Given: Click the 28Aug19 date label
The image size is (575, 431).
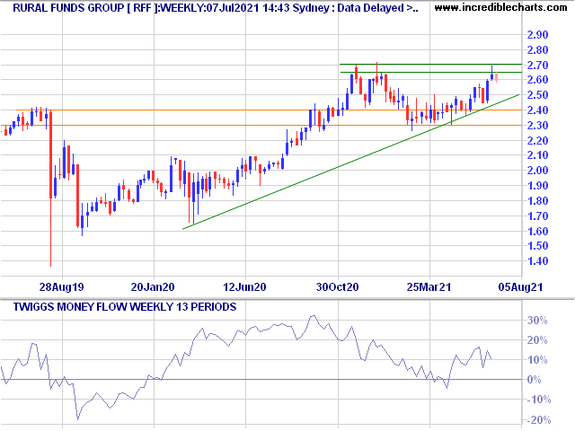Looking at the screenshot, I should click(x=62, y=287).
